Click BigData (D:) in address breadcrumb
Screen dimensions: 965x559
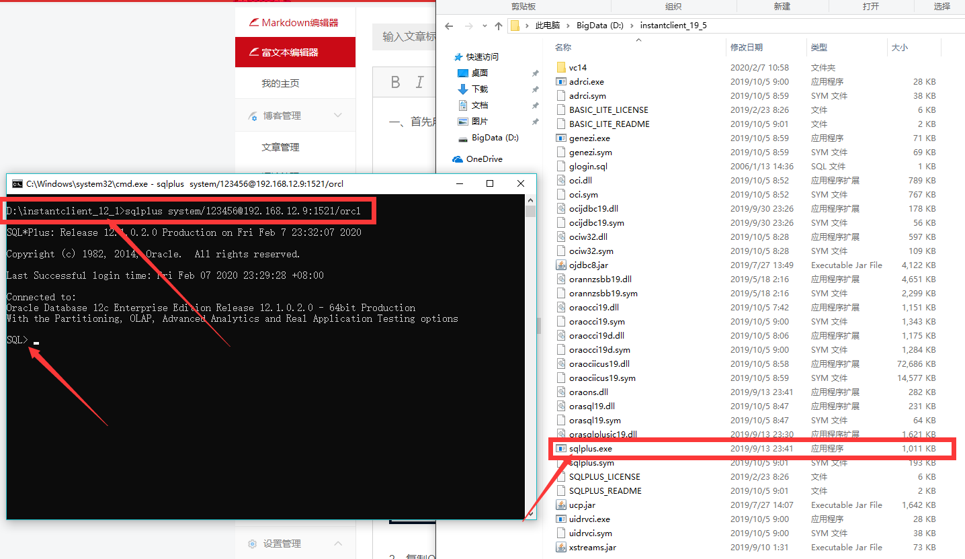(600, 26)
